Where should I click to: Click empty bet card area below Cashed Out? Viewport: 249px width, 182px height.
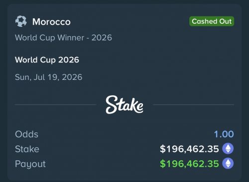coord(183,58)
